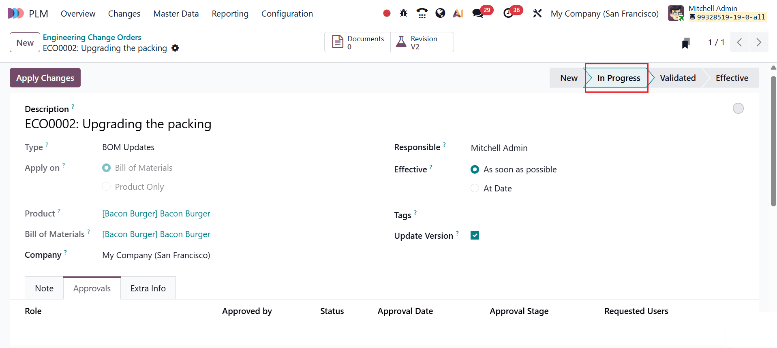Image resolution: width=777 pixels, height=348 pixels.
Task: Go to previous record arrow
Action: point(739,42)
